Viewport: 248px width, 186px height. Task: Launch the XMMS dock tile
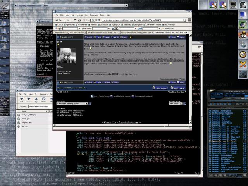(x=243, y=74)
